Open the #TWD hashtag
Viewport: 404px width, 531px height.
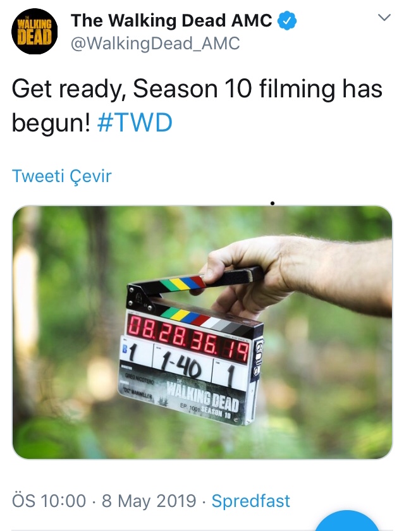135,123
